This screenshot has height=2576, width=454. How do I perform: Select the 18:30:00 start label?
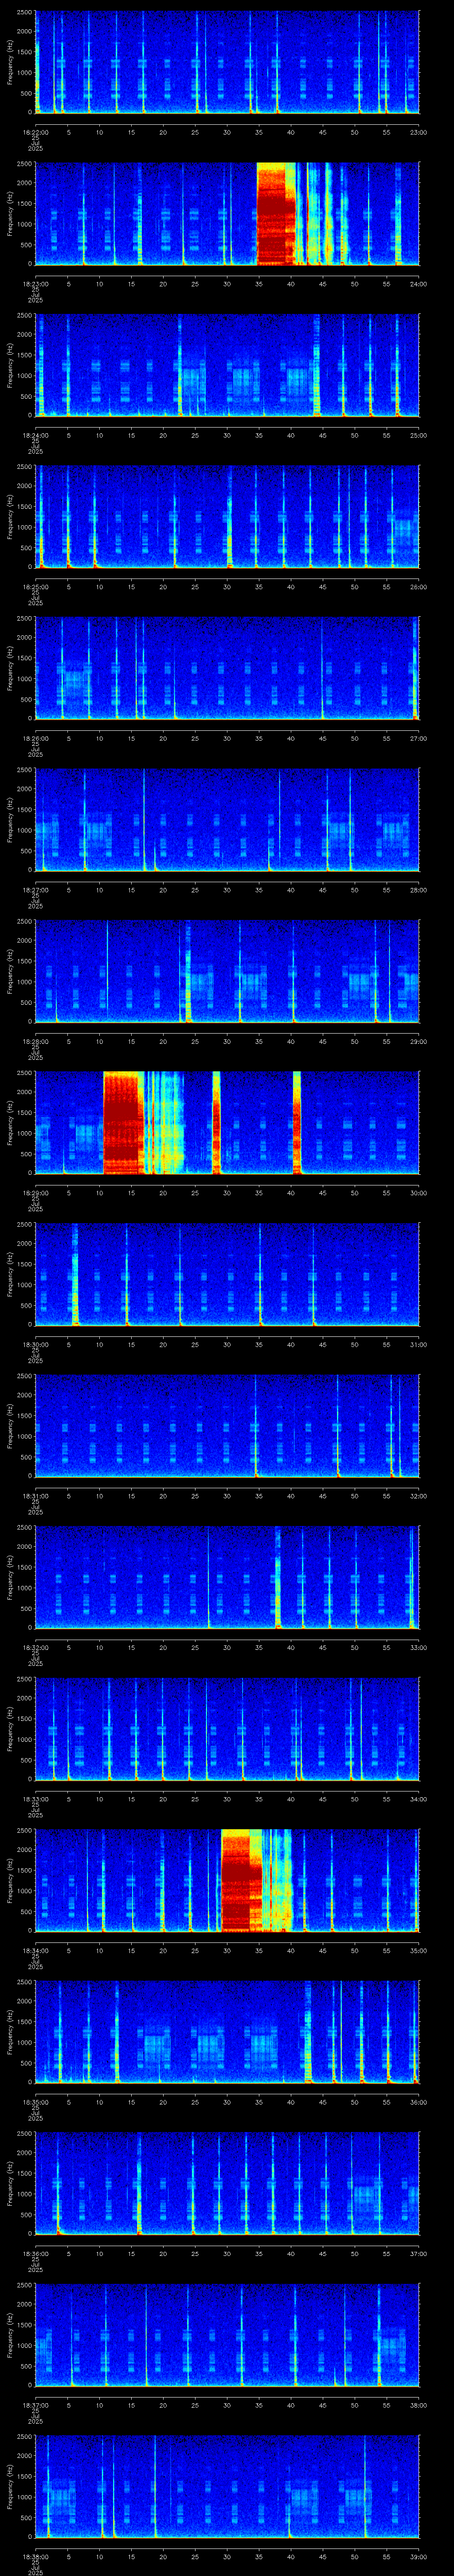(x=35, y=1344)
